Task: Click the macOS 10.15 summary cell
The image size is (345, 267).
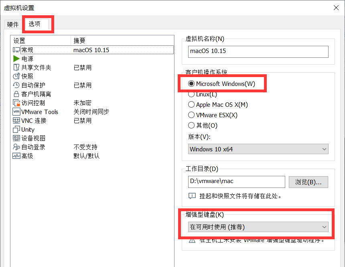Action: [91, 50]
